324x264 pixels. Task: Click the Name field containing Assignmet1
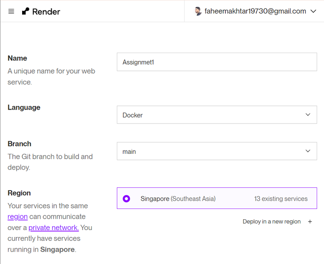point(216,62)
